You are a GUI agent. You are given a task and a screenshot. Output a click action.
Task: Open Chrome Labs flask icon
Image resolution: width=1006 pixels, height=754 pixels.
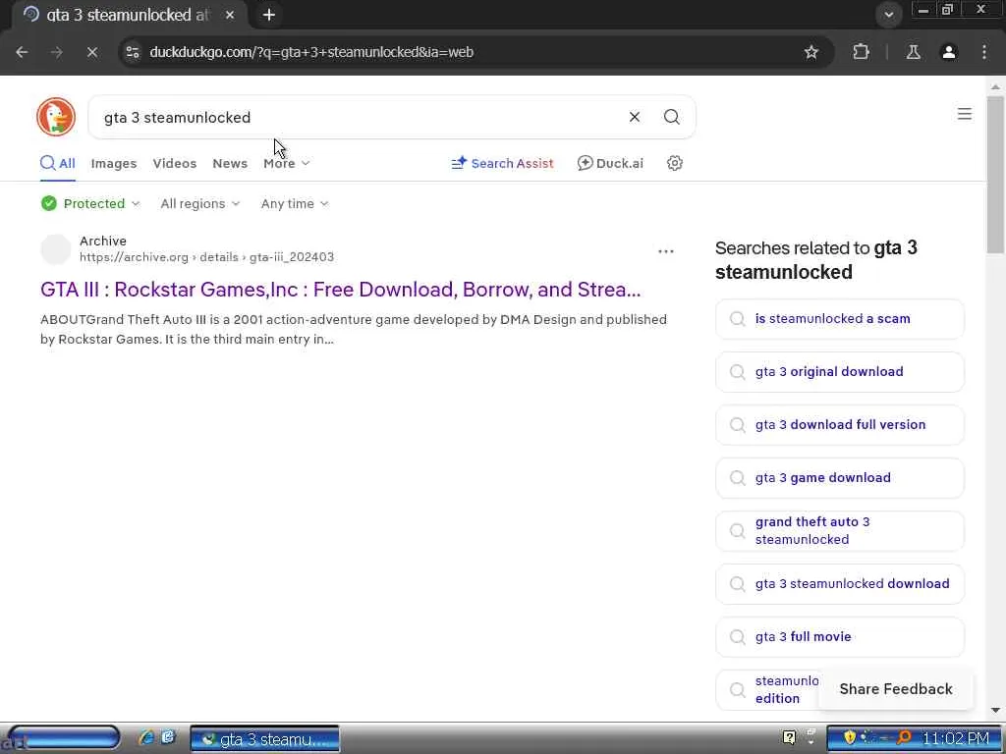click(913, 52)
